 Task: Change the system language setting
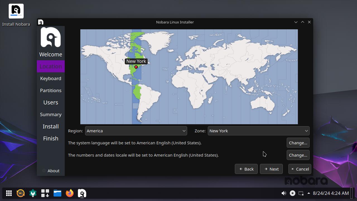(x=298, y=143)
